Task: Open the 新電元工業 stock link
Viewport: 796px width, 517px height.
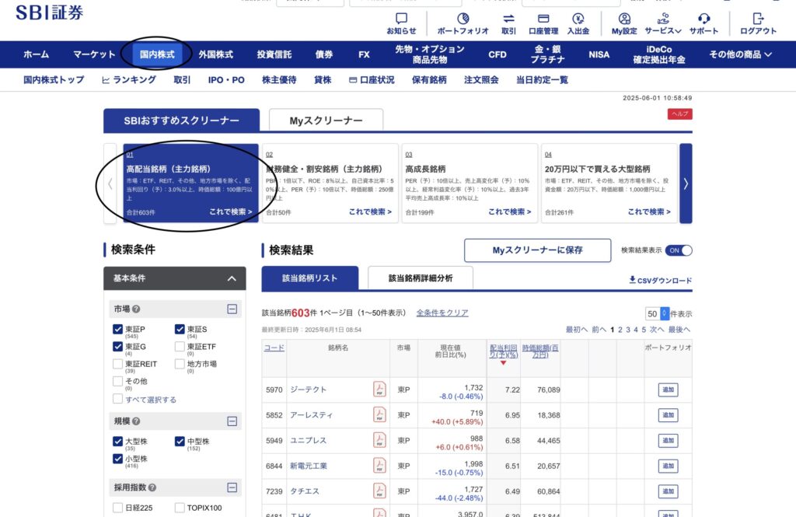Action: point(309,466)
